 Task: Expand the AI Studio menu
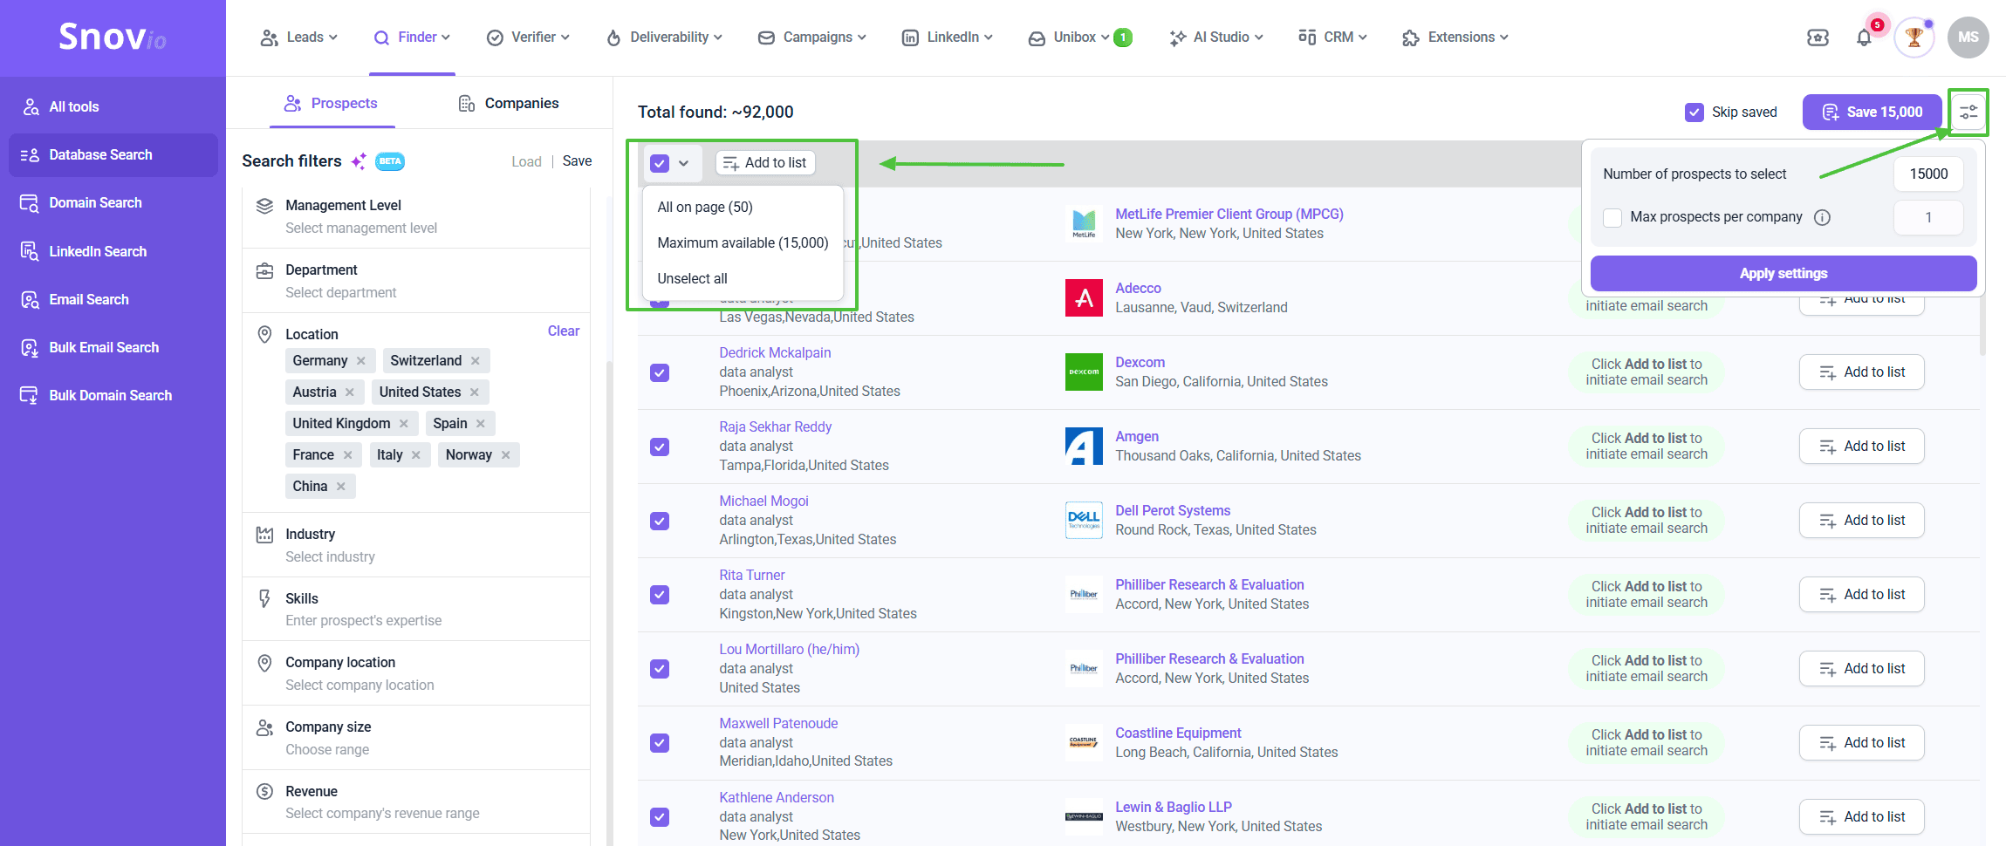[1216, 38]
